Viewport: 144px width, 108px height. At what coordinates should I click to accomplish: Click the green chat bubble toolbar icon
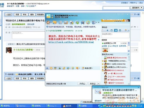click(x=77, y=23)
